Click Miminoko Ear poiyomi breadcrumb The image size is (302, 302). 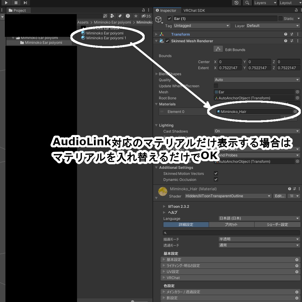(112, 22)
